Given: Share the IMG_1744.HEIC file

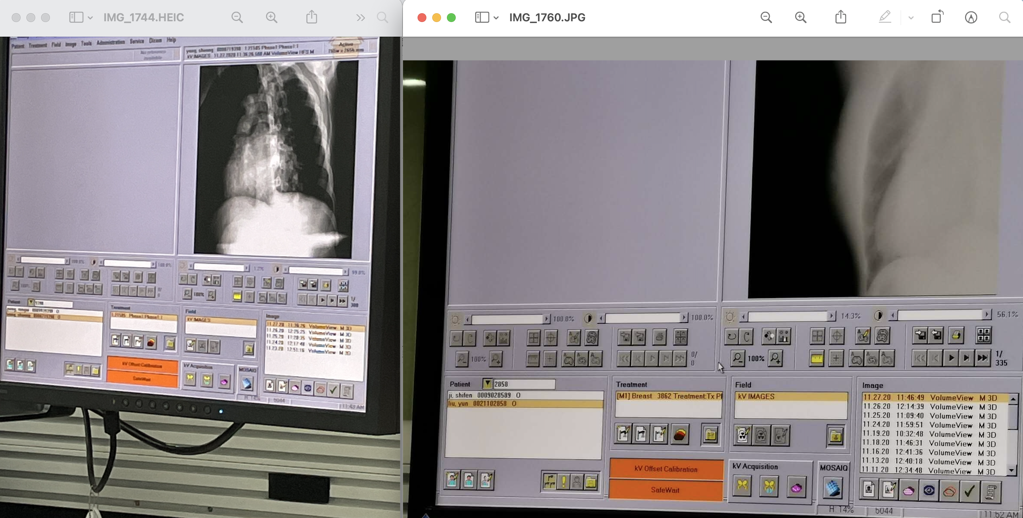Looking at the screenshot, I should click(312, 18).
